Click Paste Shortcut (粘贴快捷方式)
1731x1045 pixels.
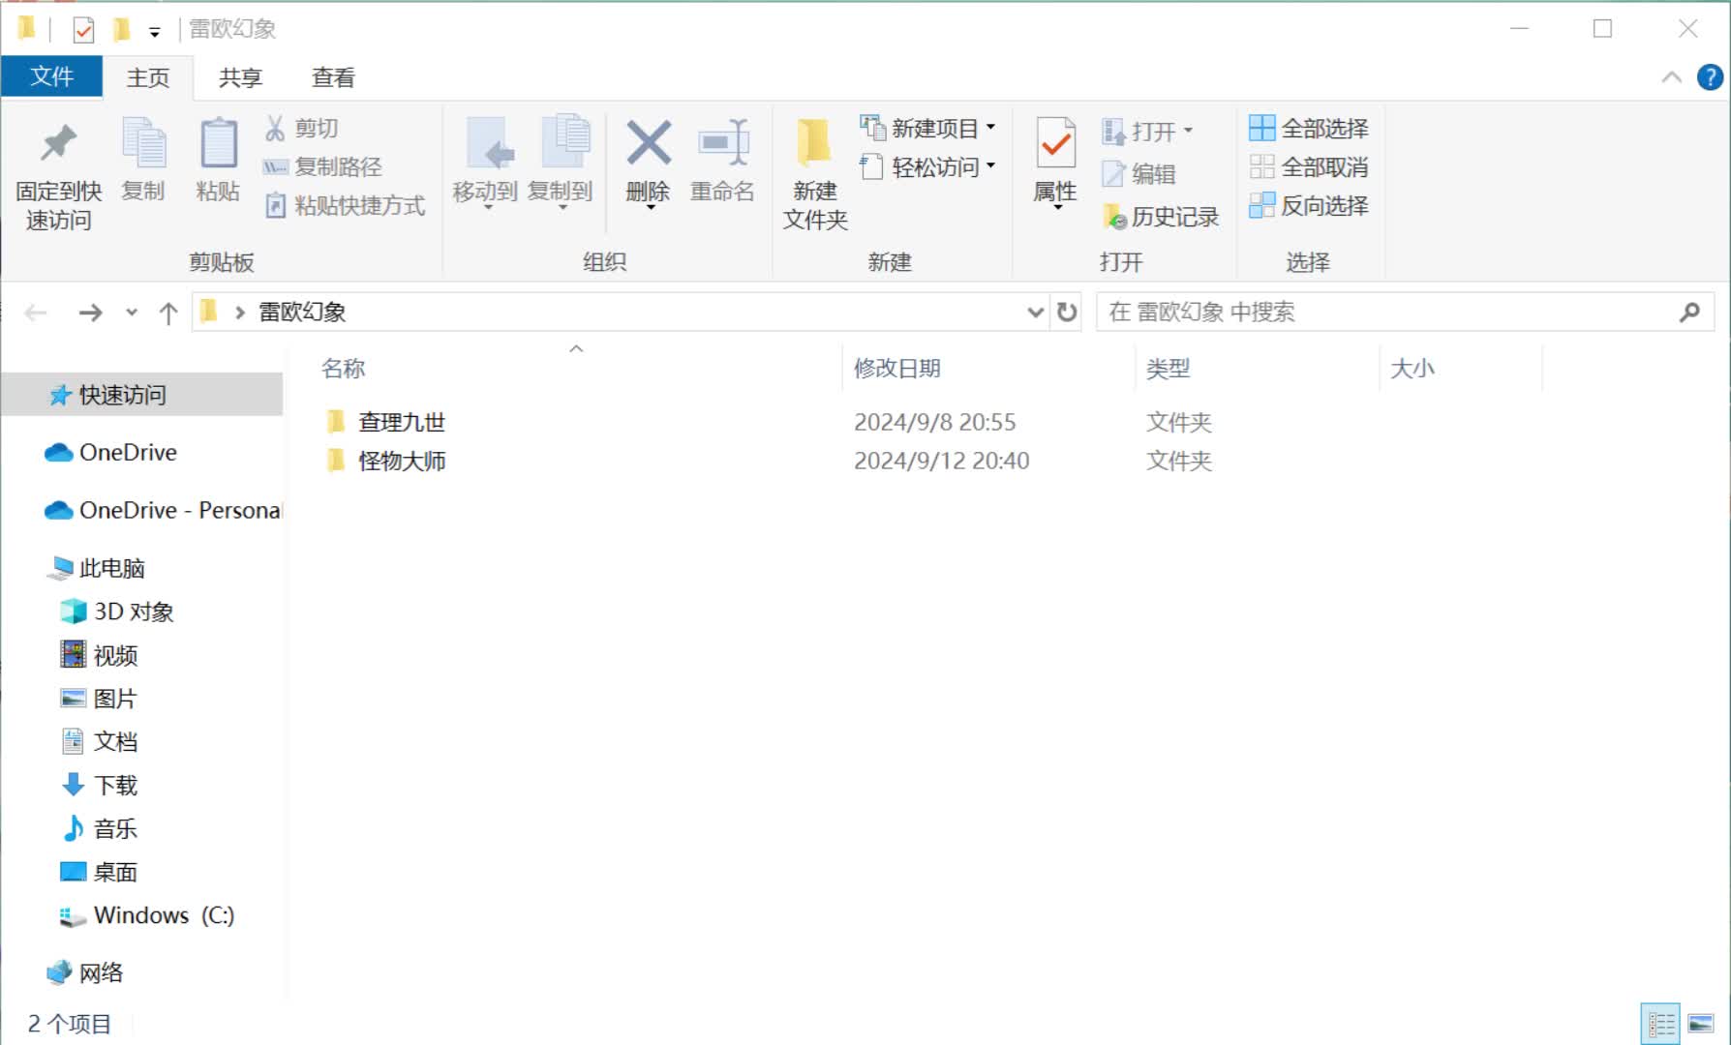(x=345, y=206)
